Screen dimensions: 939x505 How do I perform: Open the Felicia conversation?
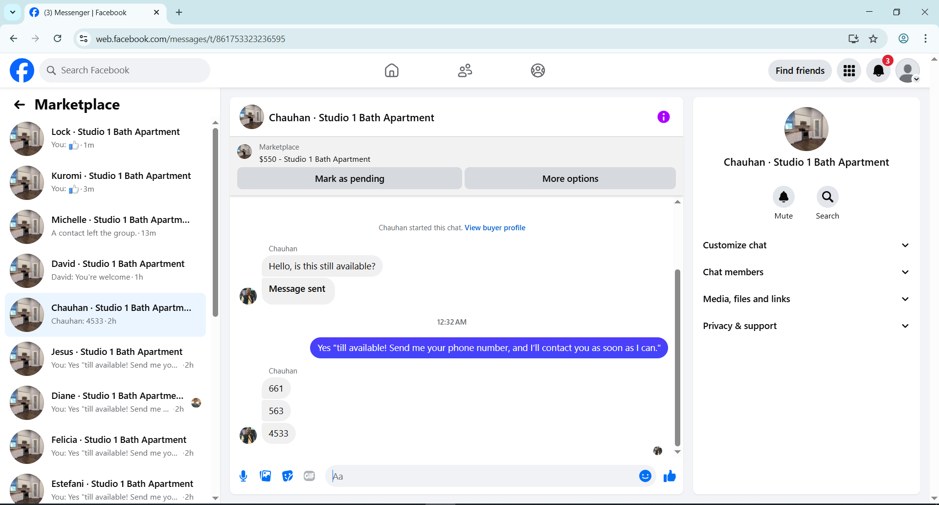105,447
